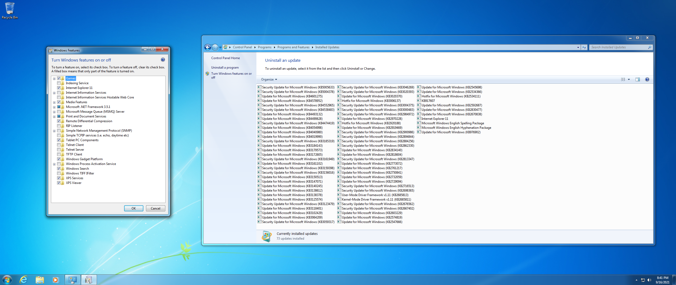This screenshot has height=285, width=676.
Task: Open the view options dropdown arrow
Action: coord(629,79)
